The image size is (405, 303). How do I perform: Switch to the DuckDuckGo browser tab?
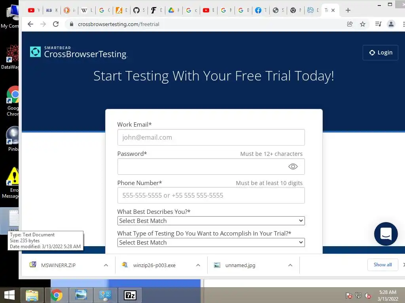pos(70,10)
